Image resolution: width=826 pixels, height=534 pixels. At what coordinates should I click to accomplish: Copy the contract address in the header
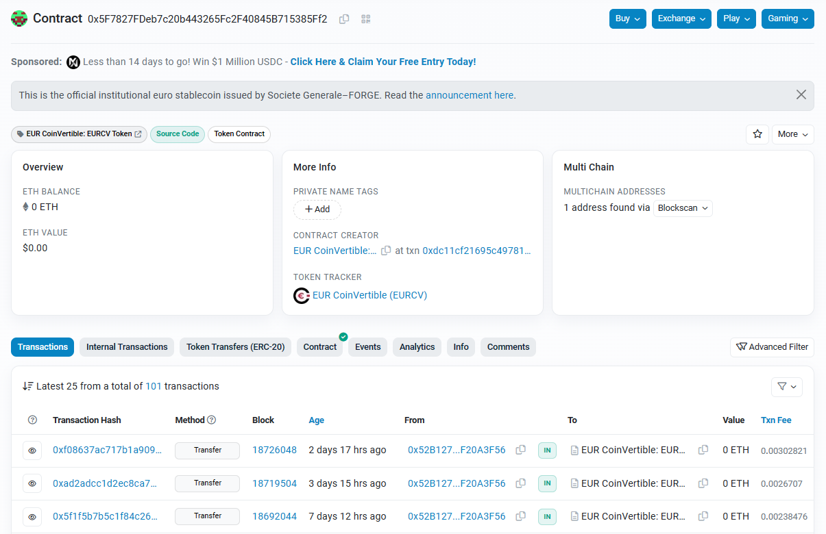tap(344, 19)
